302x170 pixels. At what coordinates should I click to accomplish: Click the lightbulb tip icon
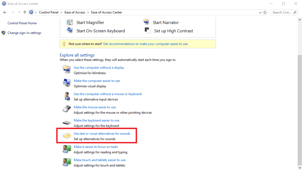click(x=64, y=44)
